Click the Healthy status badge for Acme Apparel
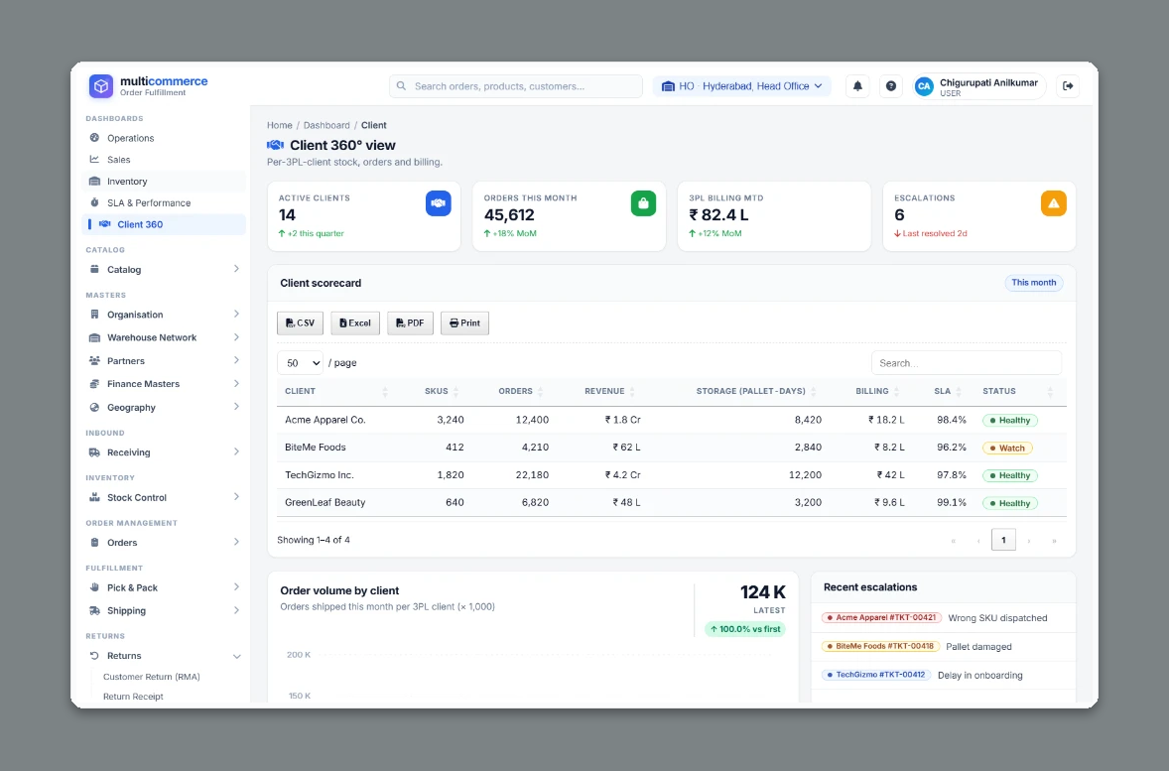The image size is (1169, 771). tap(1009, 421)
